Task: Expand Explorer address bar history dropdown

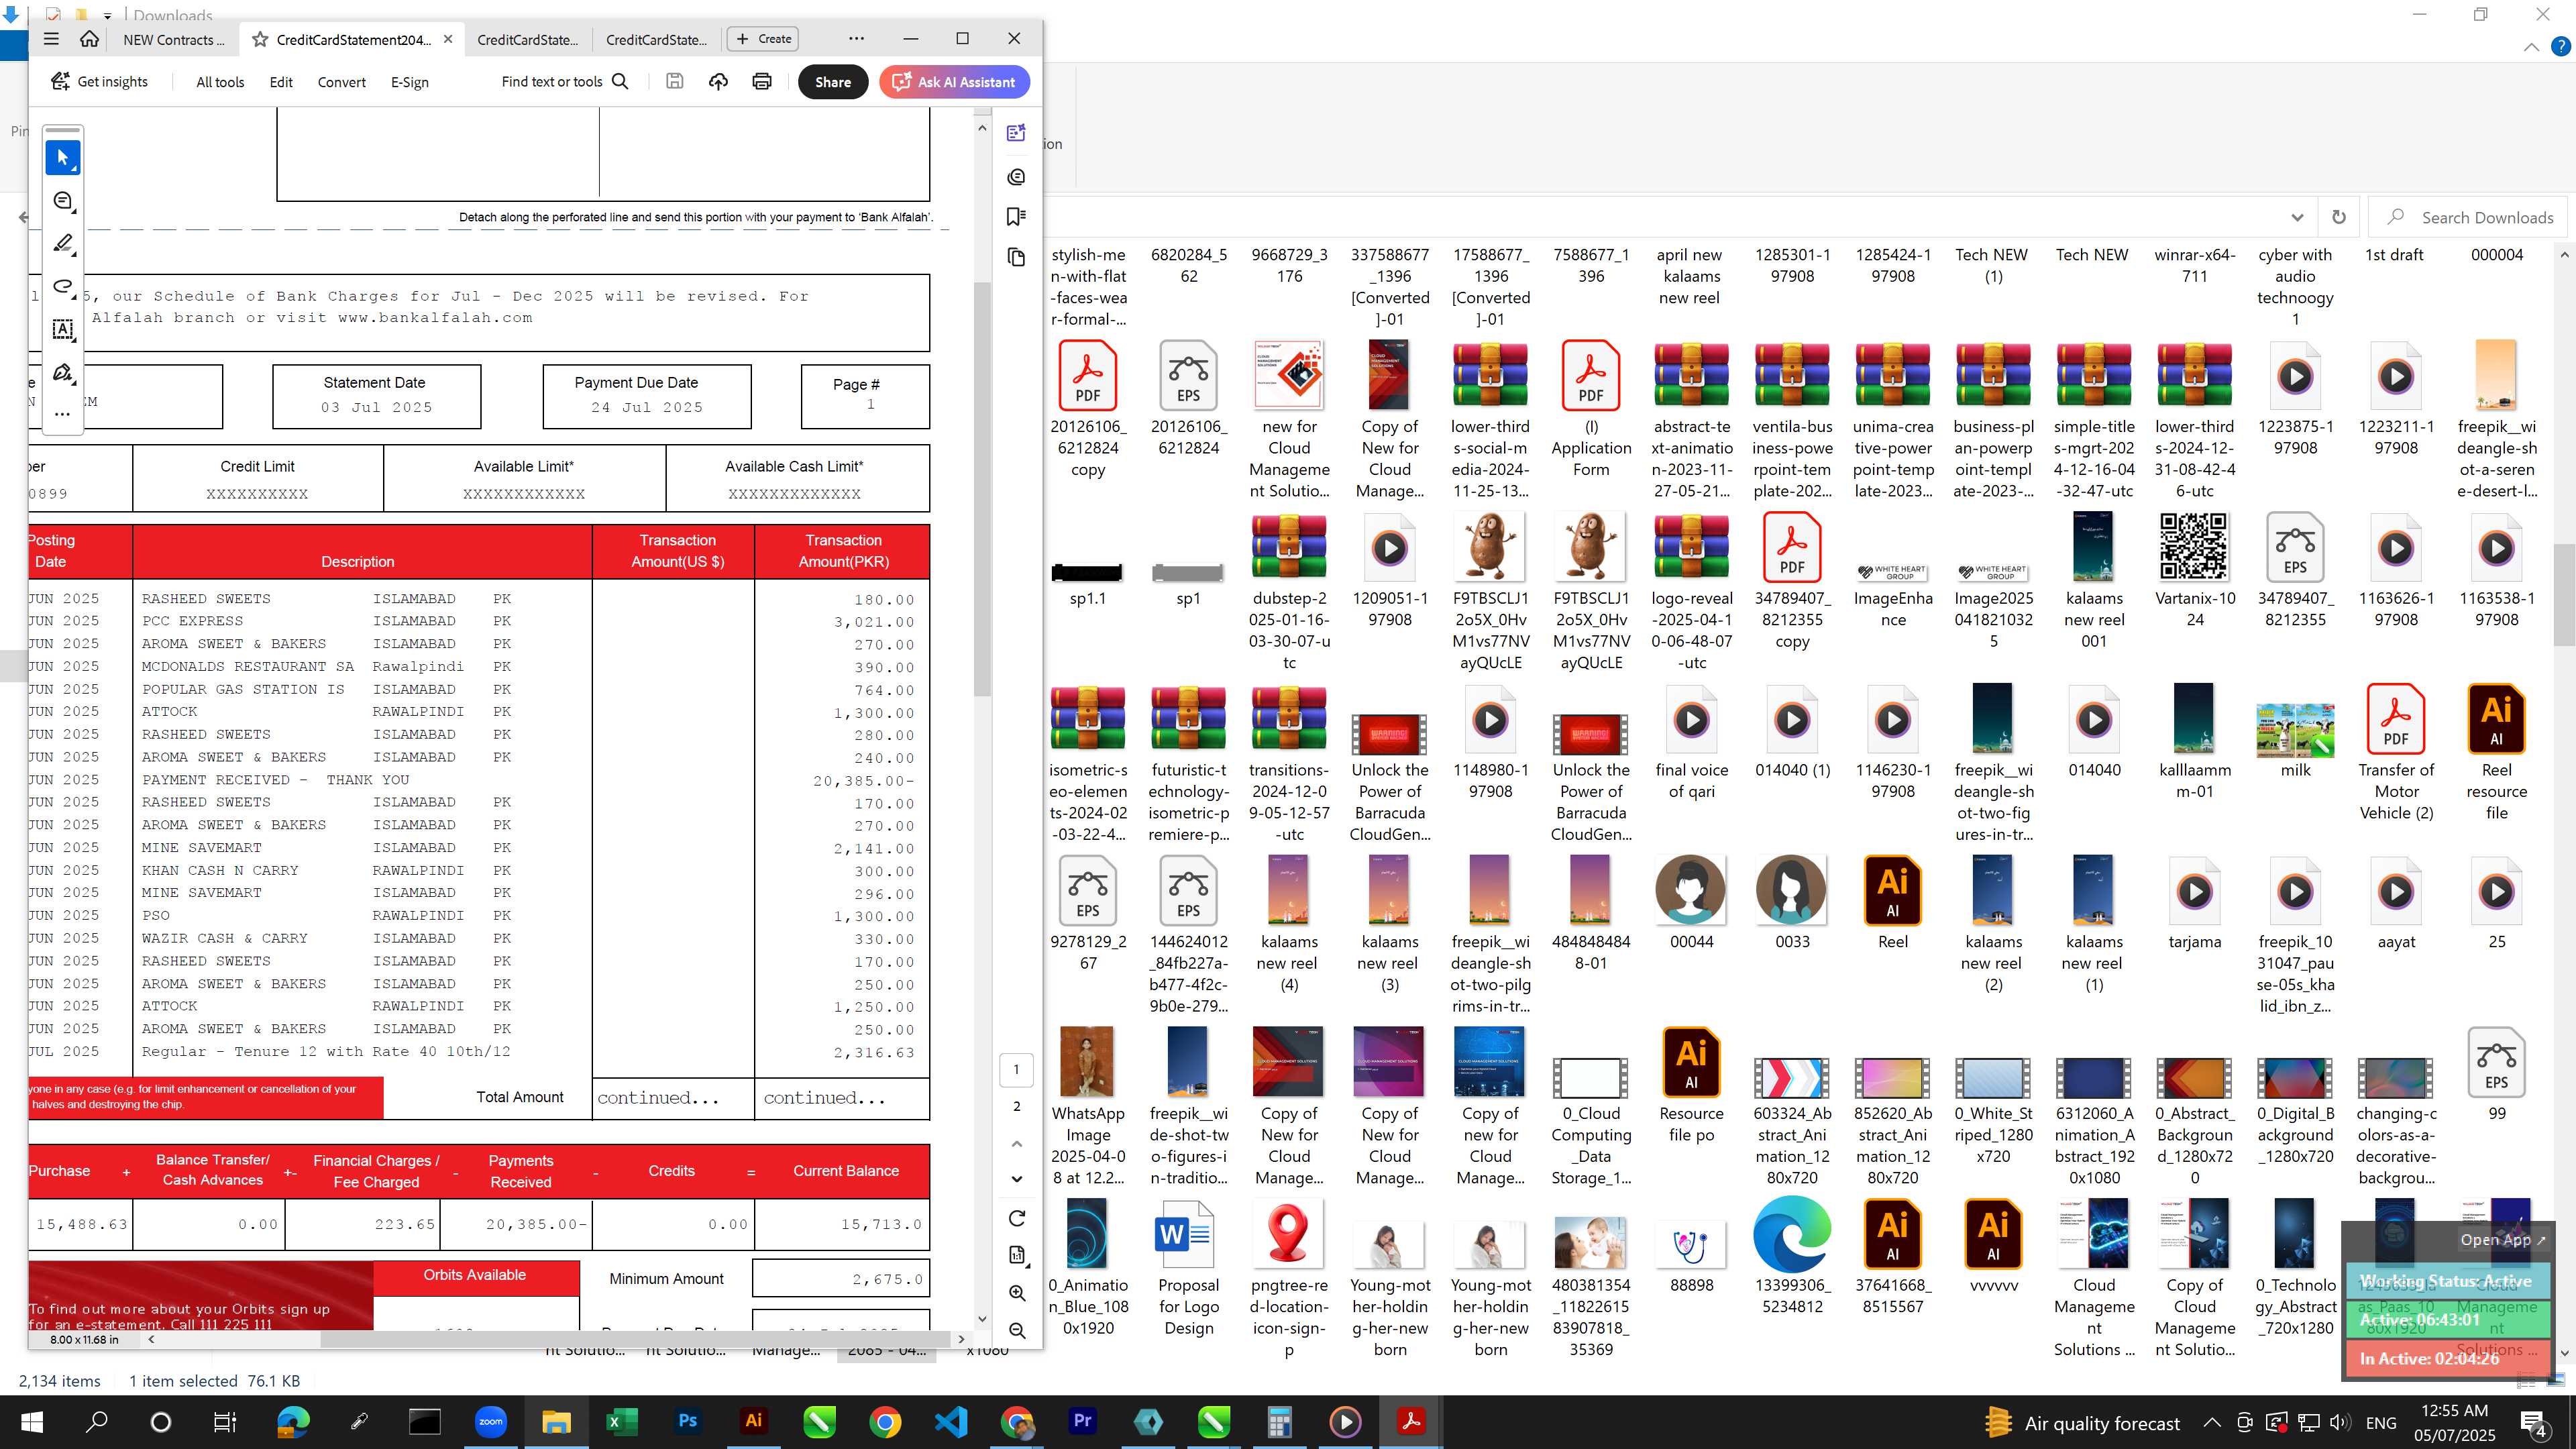Action: (2297, 217)
